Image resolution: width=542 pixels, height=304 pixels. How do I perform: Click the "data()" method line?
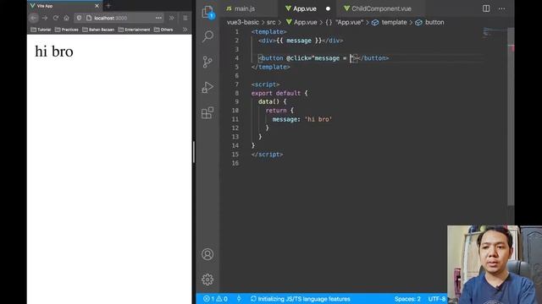coord(273,101)
